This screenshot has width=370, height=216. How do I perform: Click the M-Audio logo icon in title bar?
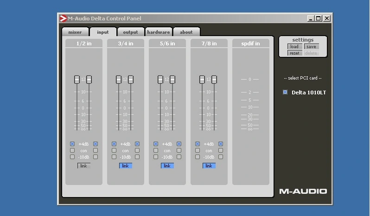pyautogui.click(x=63, y=19)
